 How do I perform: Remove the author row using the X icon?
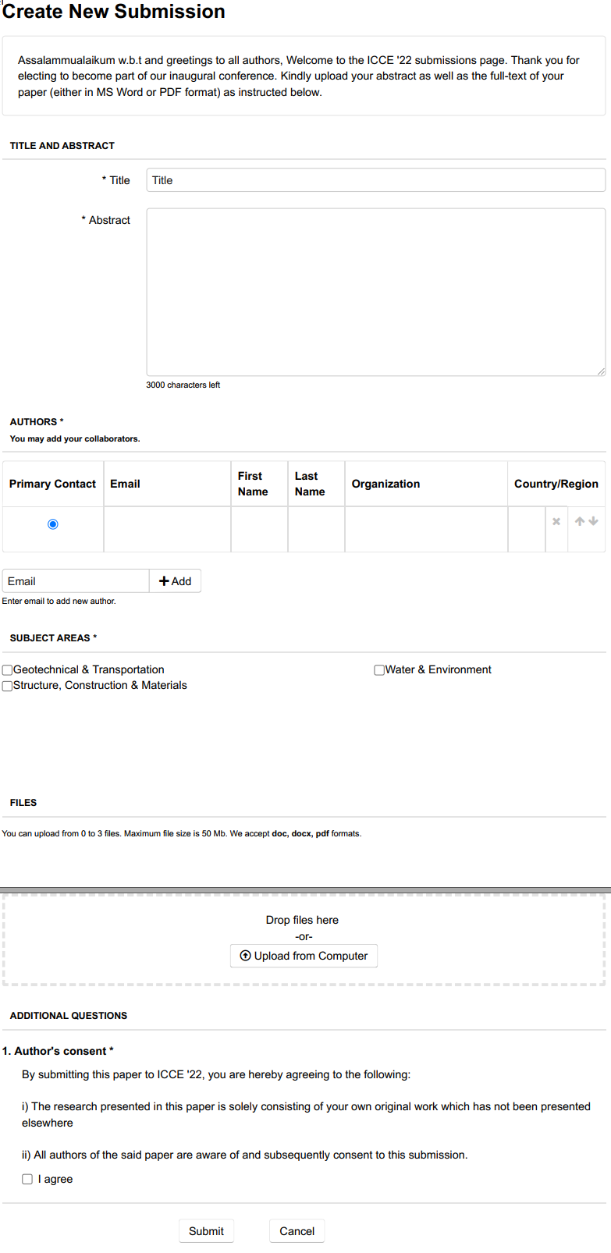click(x=556, y=521)
